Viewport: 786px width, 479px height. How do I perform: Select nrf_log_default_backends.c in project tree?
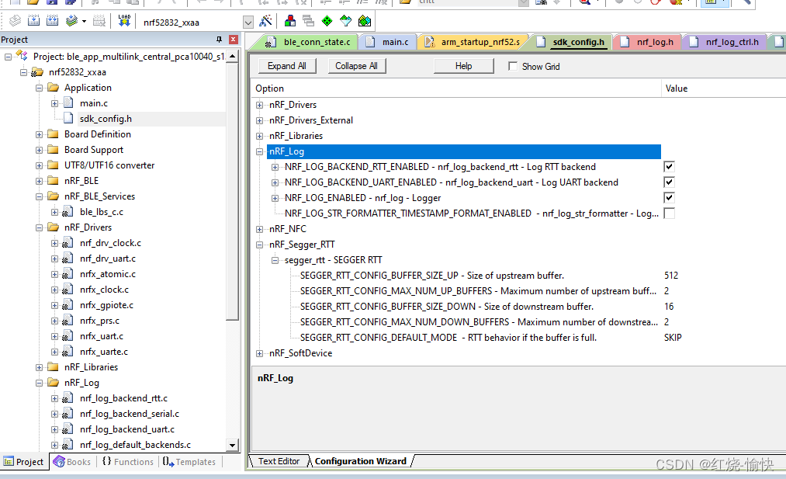pos(135,445)
